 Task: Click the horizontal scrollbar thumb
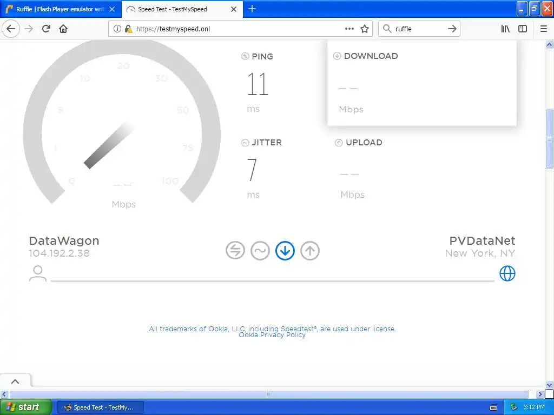point(269,394)
